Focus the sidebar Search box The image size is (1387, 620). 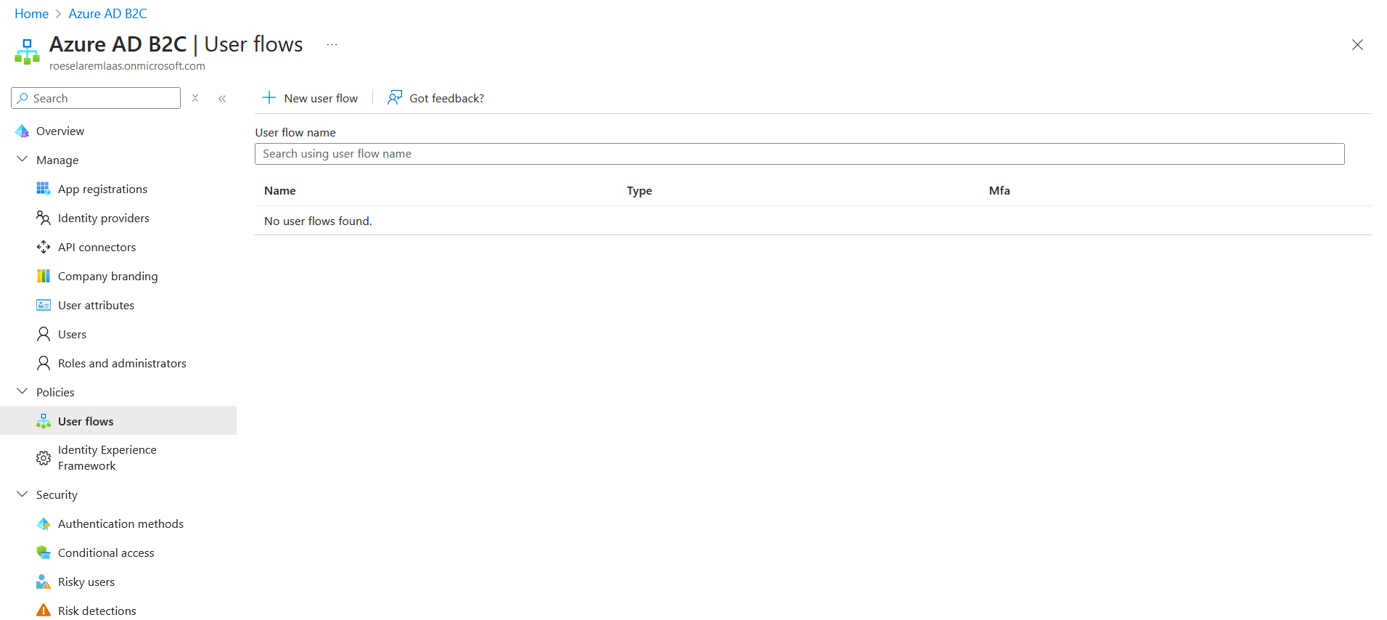(x=96, y=98)
